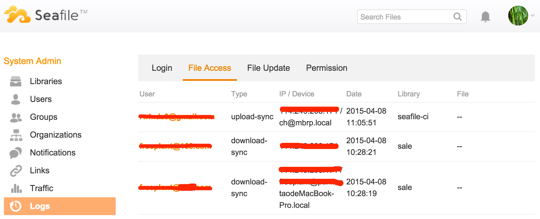Click the Logs clock icon

click(x=16, y=206)
